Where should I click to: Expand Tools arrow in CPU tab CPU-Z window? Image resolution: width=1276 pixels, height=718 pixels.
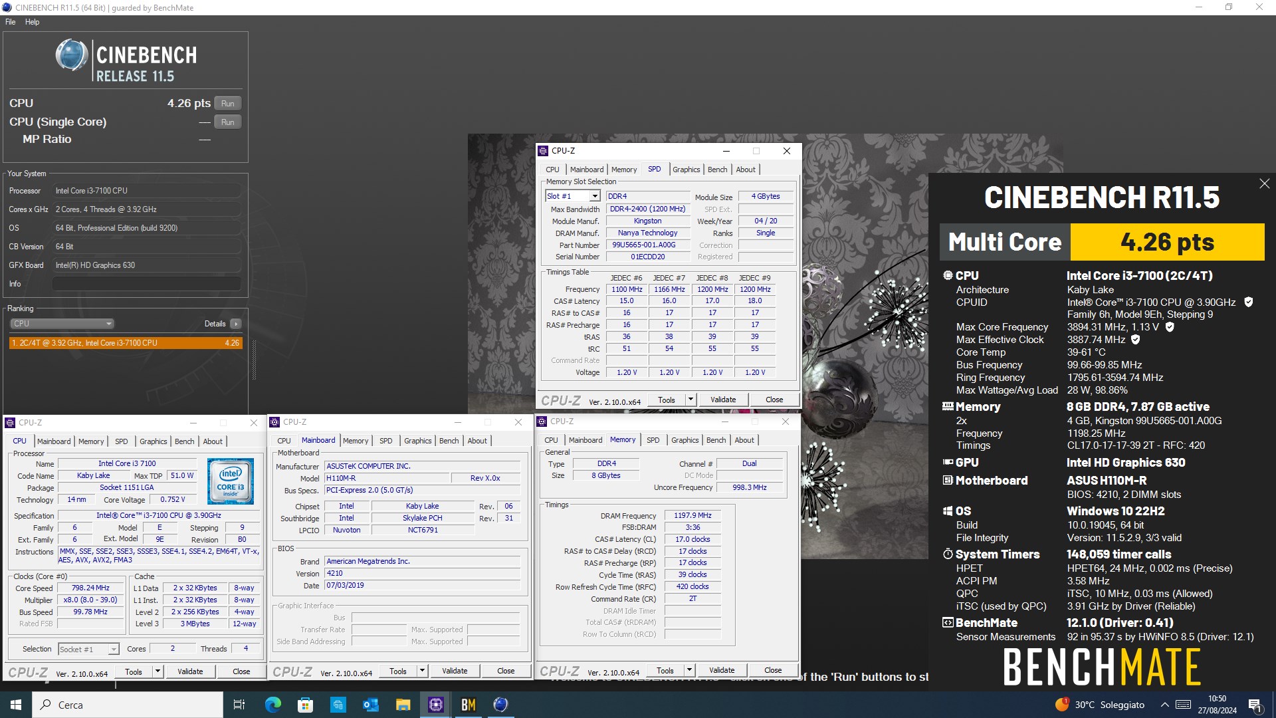pyautogui.click(x=158, y=671)
